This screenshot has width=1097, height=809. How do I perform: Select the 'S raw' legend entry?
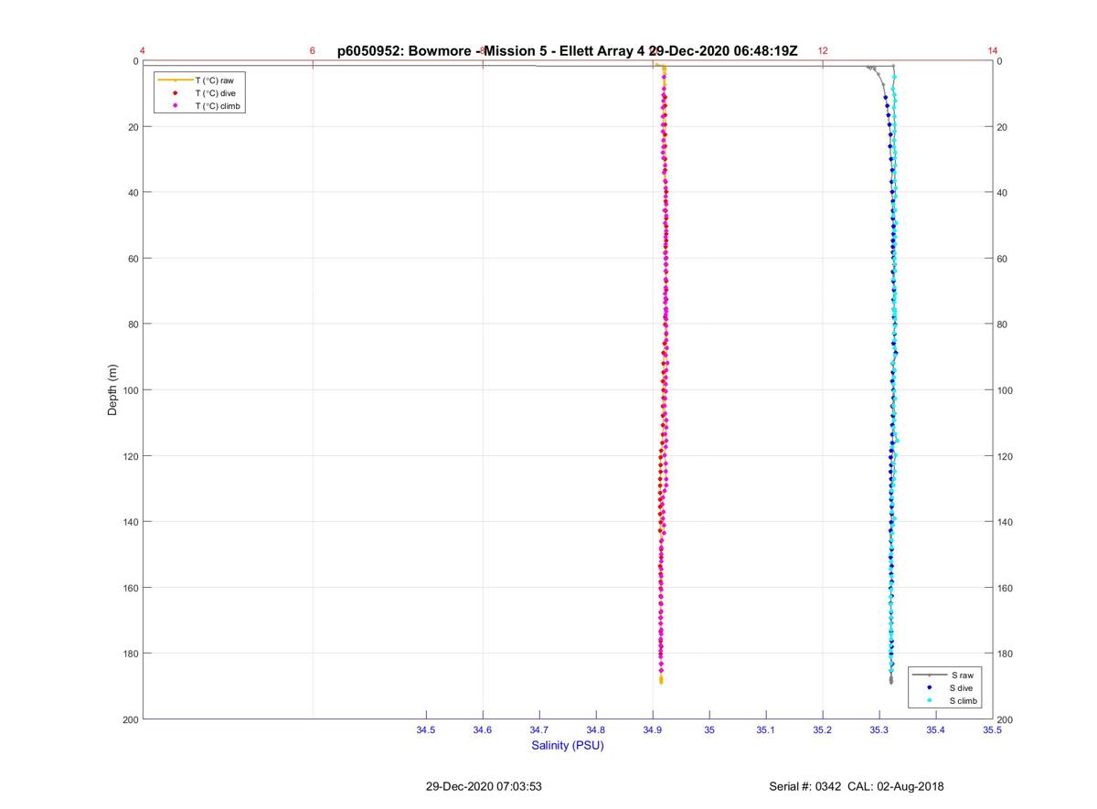(x=962, y=675)
